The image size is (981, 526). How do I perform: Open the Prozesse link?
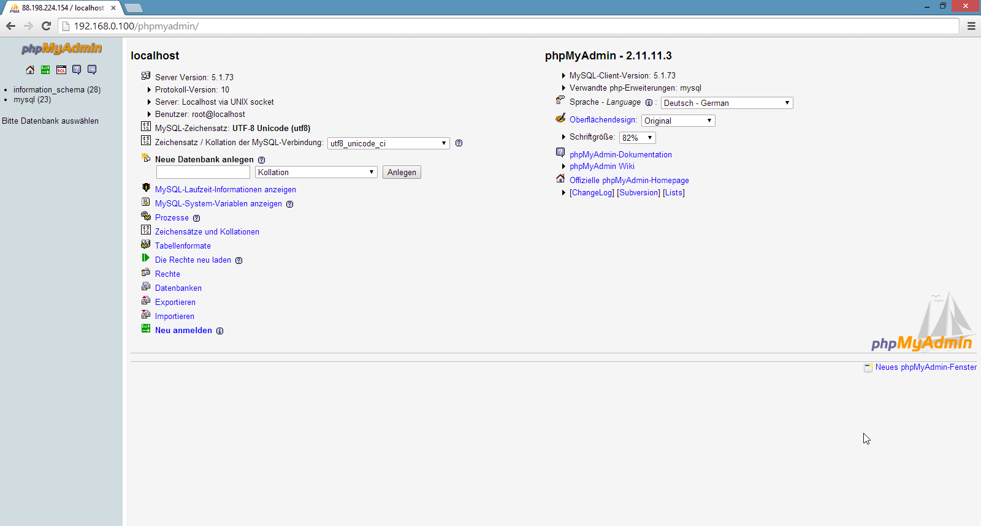(x=172, y=218)
